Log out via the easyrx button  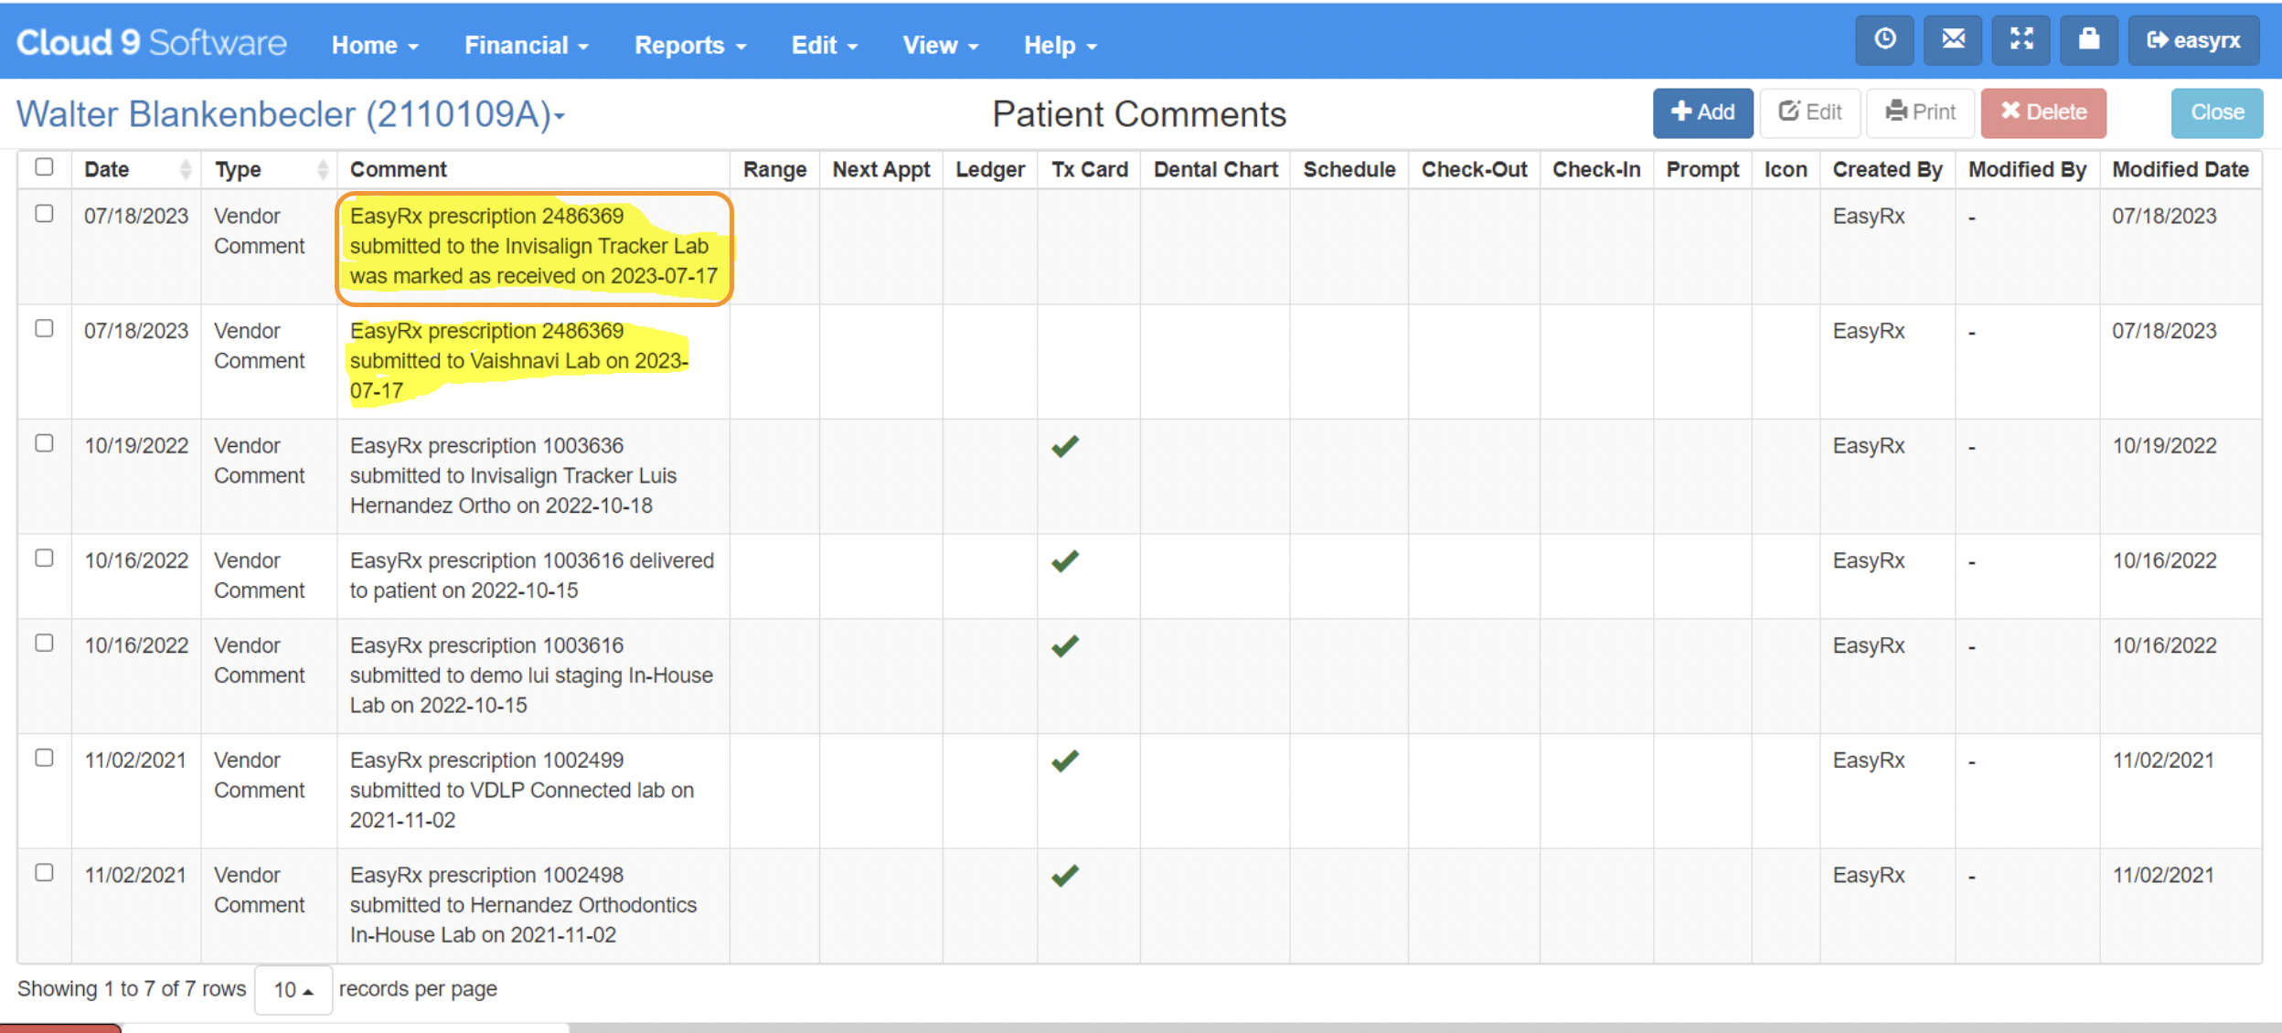2193,40
